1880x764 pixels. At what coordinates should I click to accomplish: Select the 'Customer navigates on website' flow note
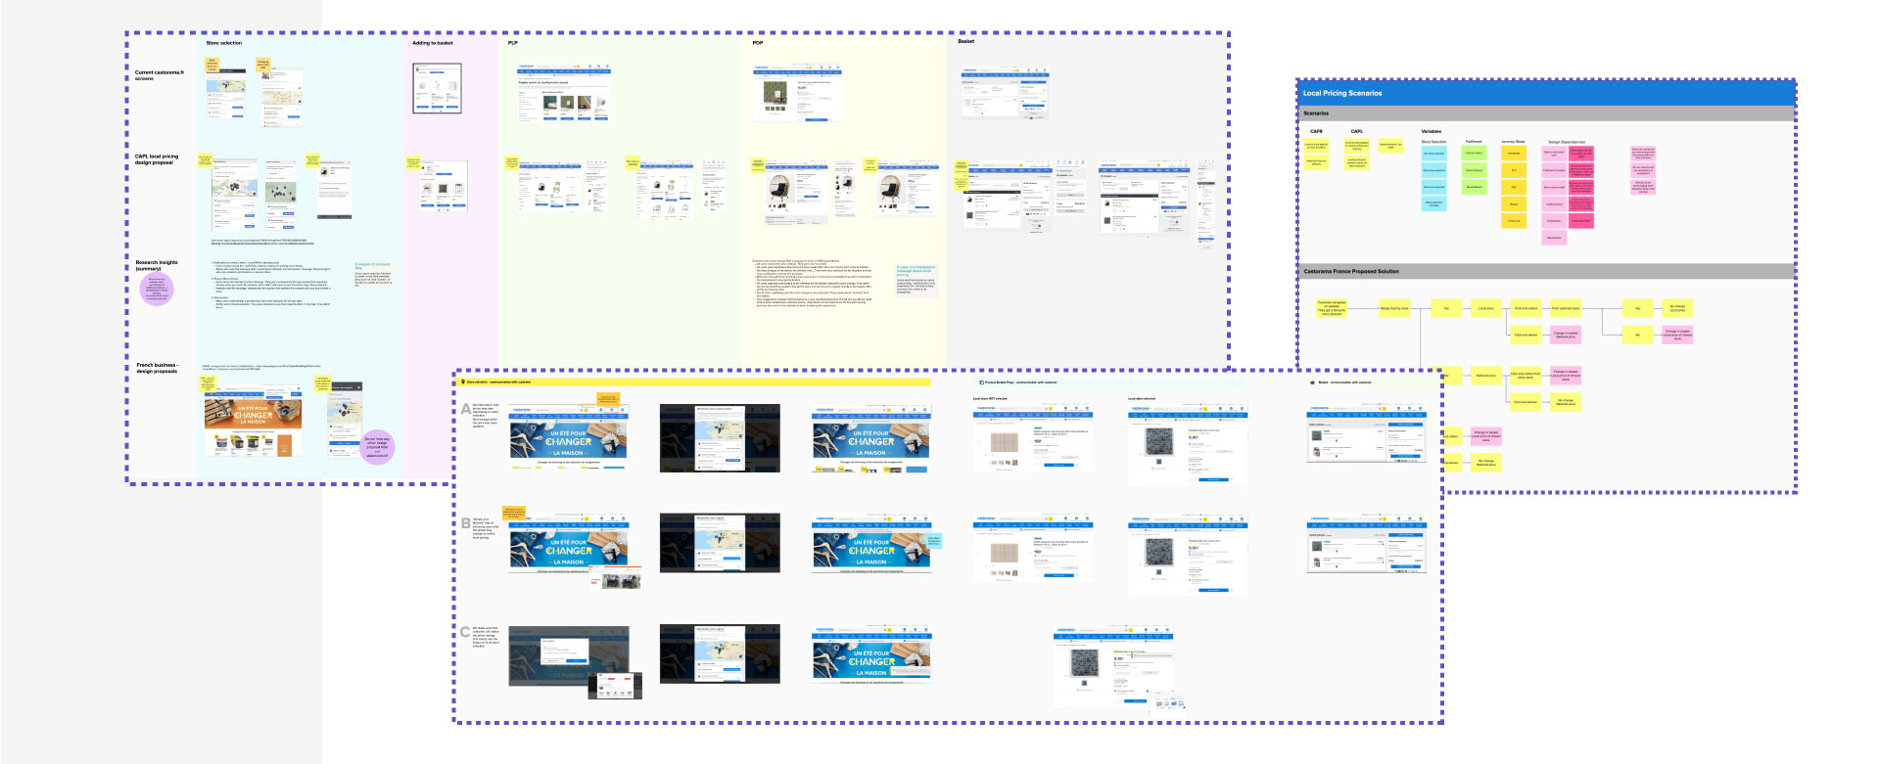pyautogui.click(x=1332, y=308)
